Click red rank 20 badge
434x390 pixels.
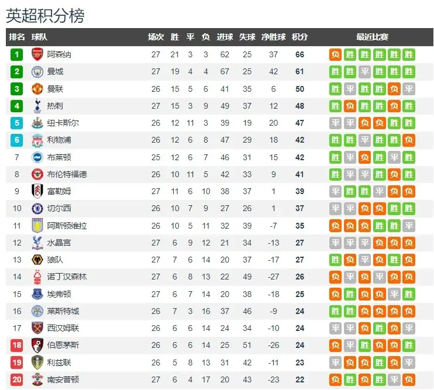pos(16,379)
